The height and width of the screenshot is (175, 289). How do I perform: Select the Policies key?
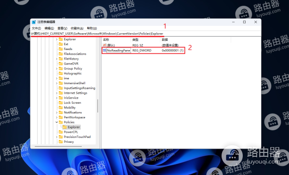(69, 122)
